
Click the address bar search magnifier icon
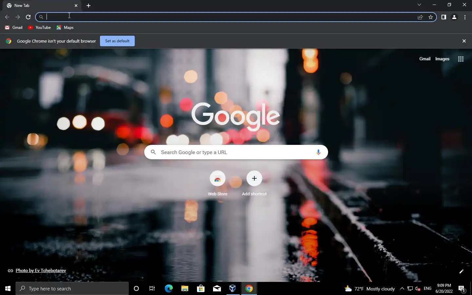(41, 17)
